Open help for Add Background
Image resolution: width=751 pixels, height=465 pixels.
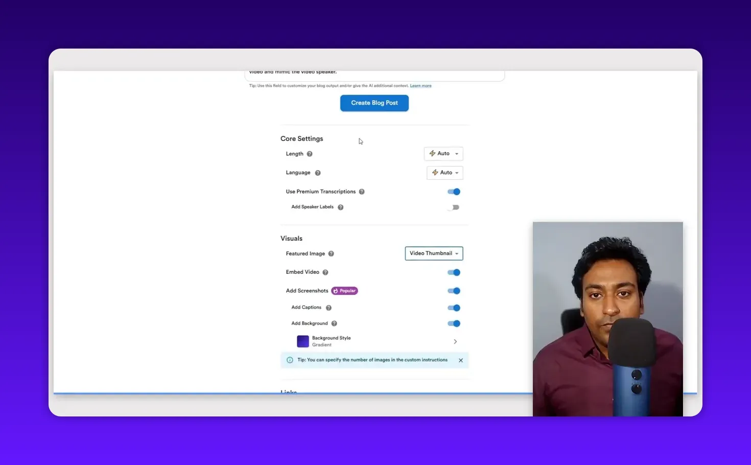pyautogui.click(x=334, y=323)
